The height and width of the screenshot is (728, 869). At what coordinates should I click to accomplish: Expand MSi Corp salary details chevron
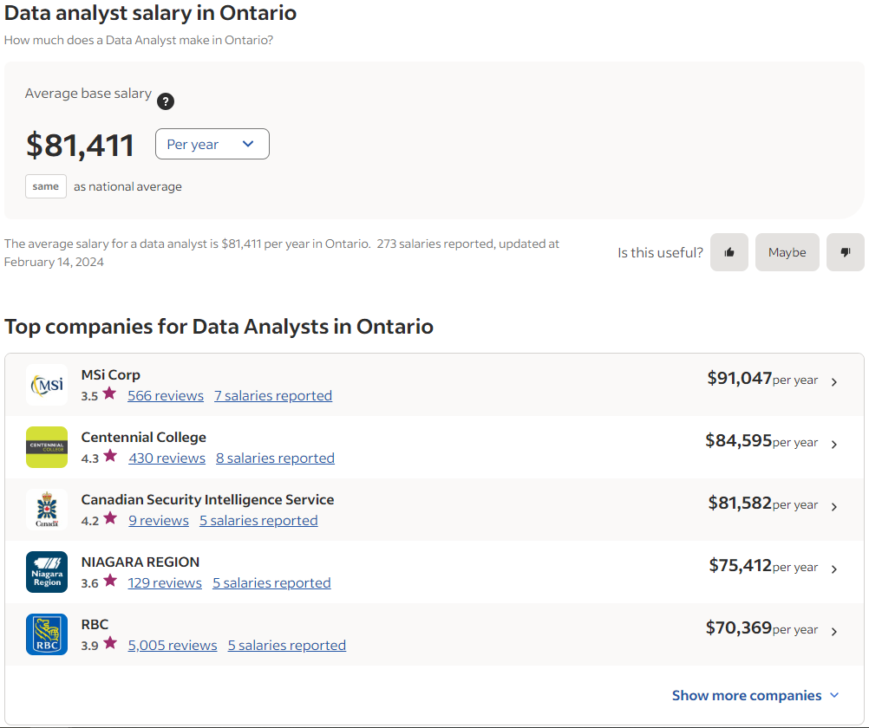[834, 381]
